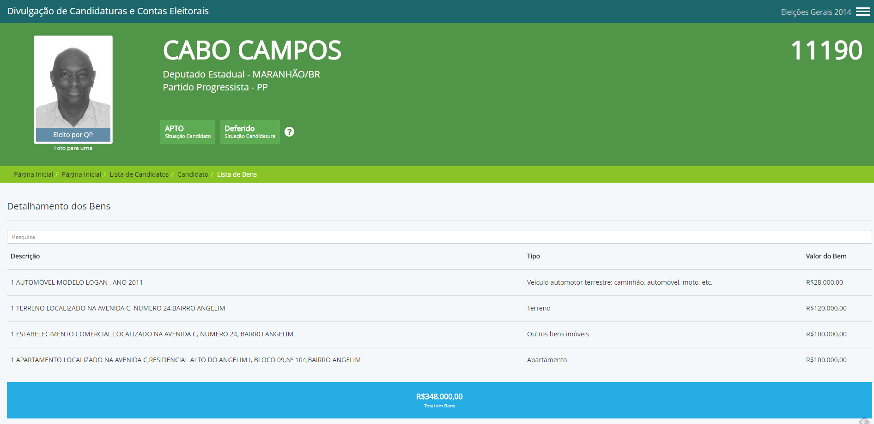Select the Apartamento Alto do Angelim row
This screenshot has height=424, width=874.
tap(186, 360)
